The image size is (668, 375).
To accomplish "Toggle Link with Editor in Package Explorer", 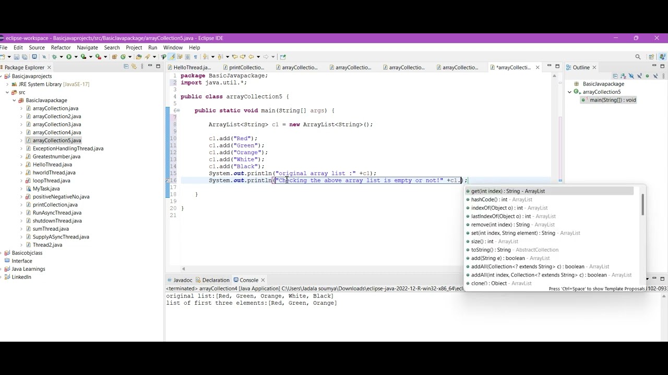I will (x=134, y=67).
